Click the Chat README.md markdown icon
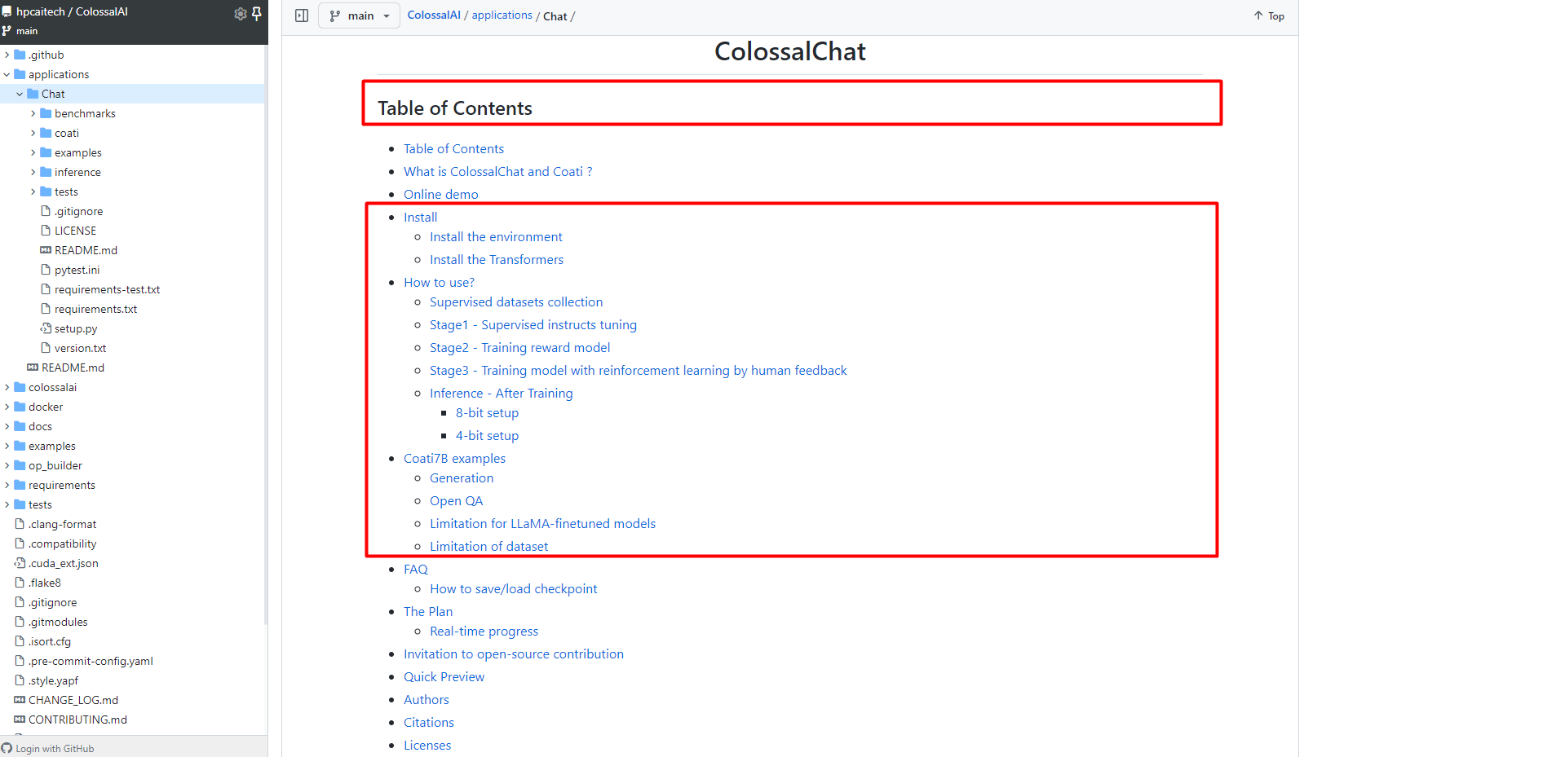The image size is (1547, 757). (x=46, y=250)
